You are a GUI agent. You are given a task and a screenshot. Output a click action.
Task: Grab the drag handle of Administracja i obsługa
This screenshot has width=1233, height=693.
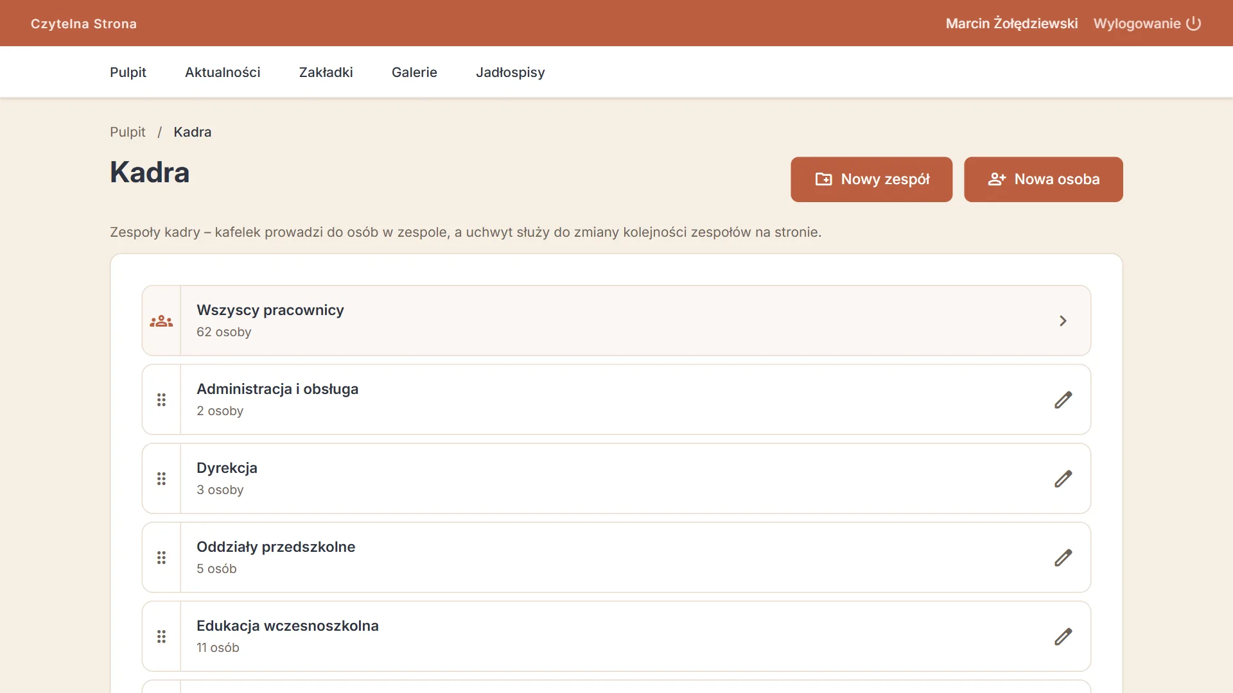click(x=161, y=400)
